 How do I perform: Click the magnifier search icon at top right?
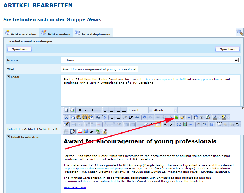coord(240,32)
